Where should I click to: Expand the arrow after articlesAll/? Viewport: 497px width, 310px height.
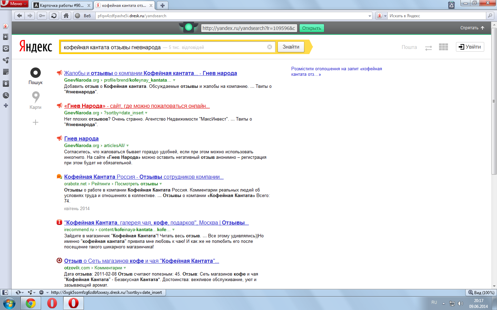tap(128, 146)
